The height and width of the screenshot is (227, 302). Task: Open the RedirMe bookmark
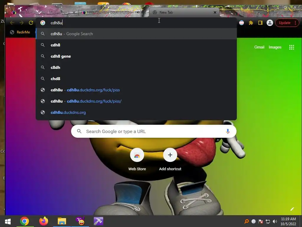point(20,32)
